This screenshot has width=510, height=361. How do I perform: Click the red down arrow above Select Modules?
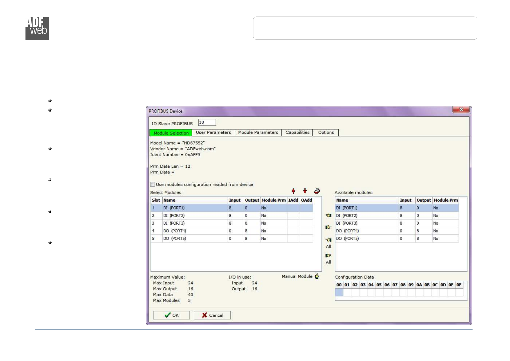(305, 191)
